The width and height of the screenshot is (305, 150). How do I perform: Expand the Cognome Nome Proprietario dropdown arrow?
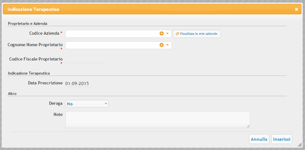167,45
